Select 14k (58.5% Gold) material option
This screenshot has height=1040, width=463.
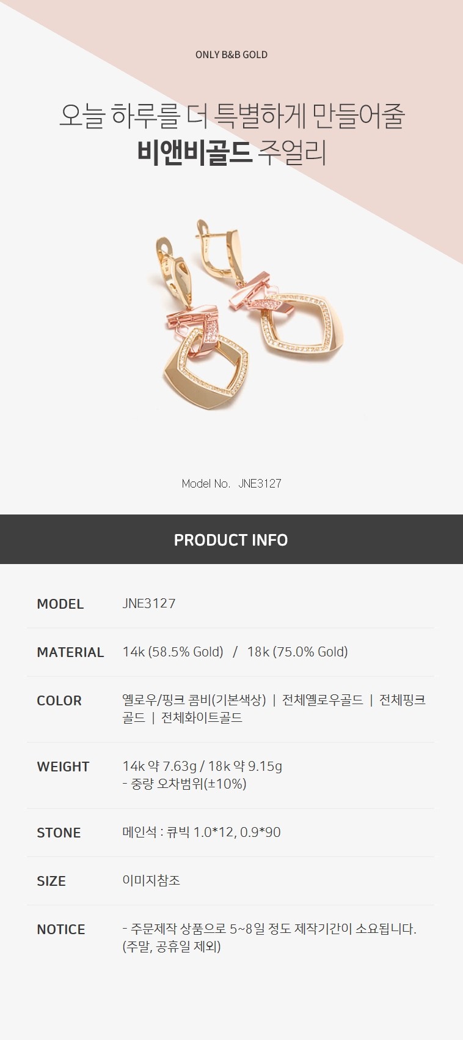coord(173,652)
